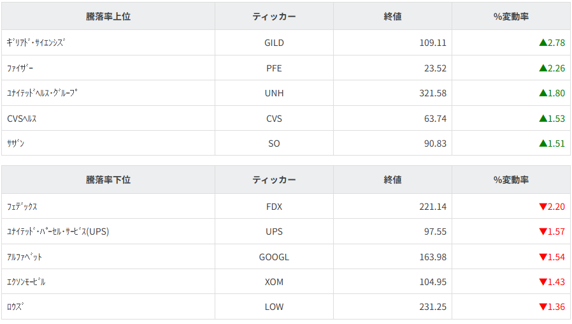Click the bottom table's %変動率 header
Image resolution: width=572 pixels, height=324 pixels.
click(x=511, y=180)
